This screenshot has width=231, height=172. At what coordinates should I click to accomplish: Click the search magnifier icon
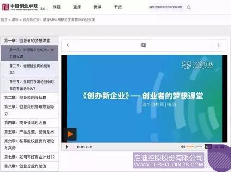[x=189, y=7]
